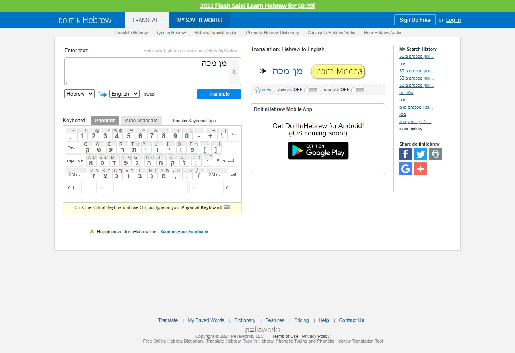
Task: Share on Twitter
Action: (420, 154)
